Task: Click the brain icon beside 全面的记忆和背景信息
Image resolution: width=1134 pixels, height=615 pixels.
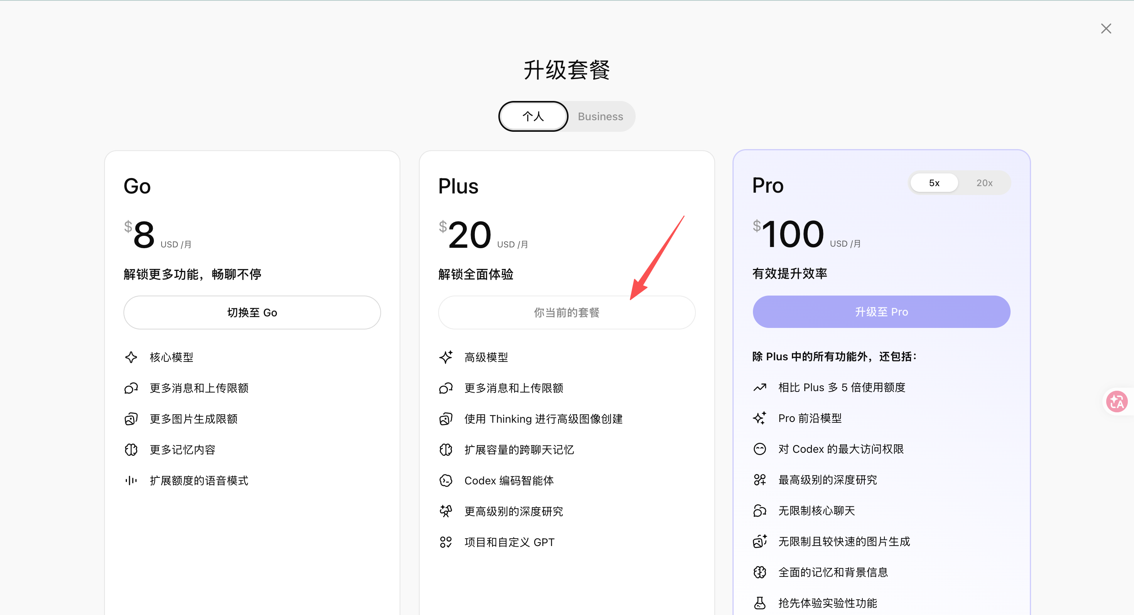Action: [x=760, y=572]
